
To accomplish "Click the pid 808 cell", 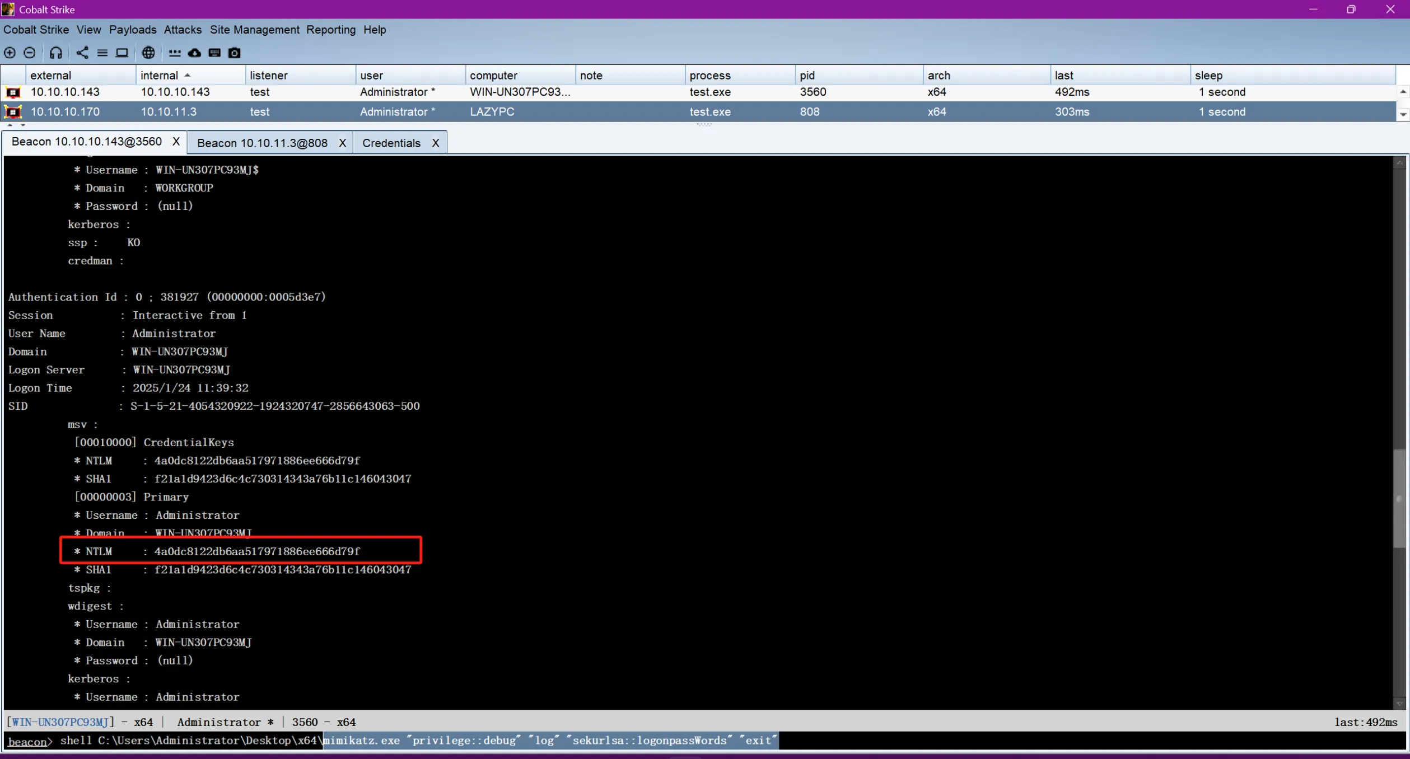I will coord(859,112).
